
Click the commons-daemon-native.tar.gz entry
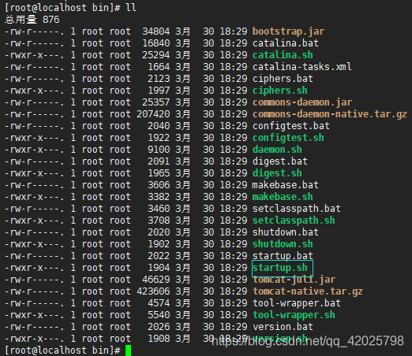[330, 114]
